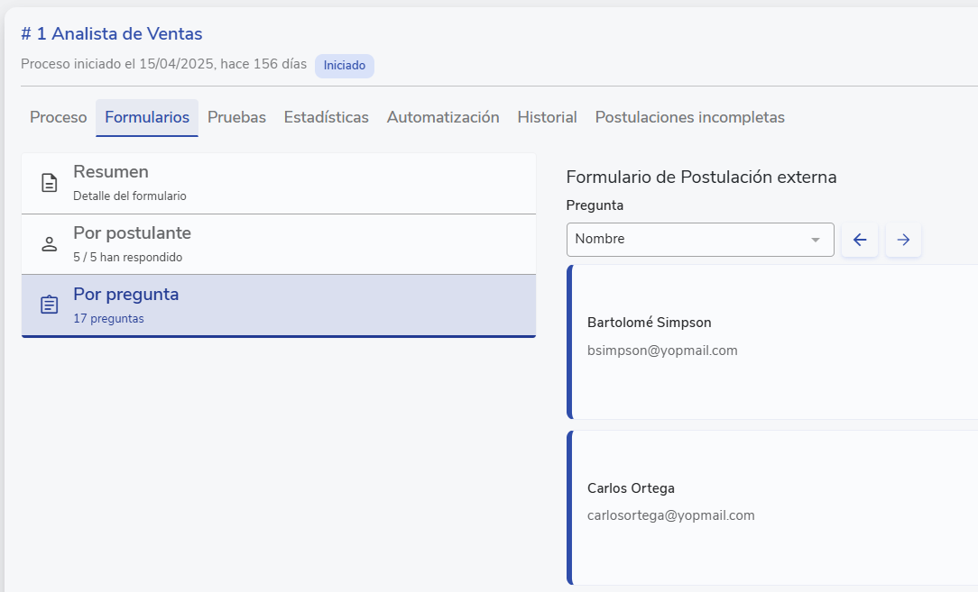The height and width of the screenshot is (592, 978).
Task: Click the Resumen document icon
Action: pos(49,183)
